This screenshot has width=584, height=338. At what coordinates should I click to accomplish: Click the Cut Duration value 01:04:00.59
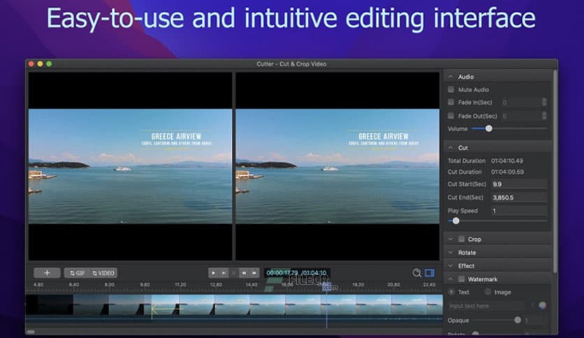(x=507, y=172)
